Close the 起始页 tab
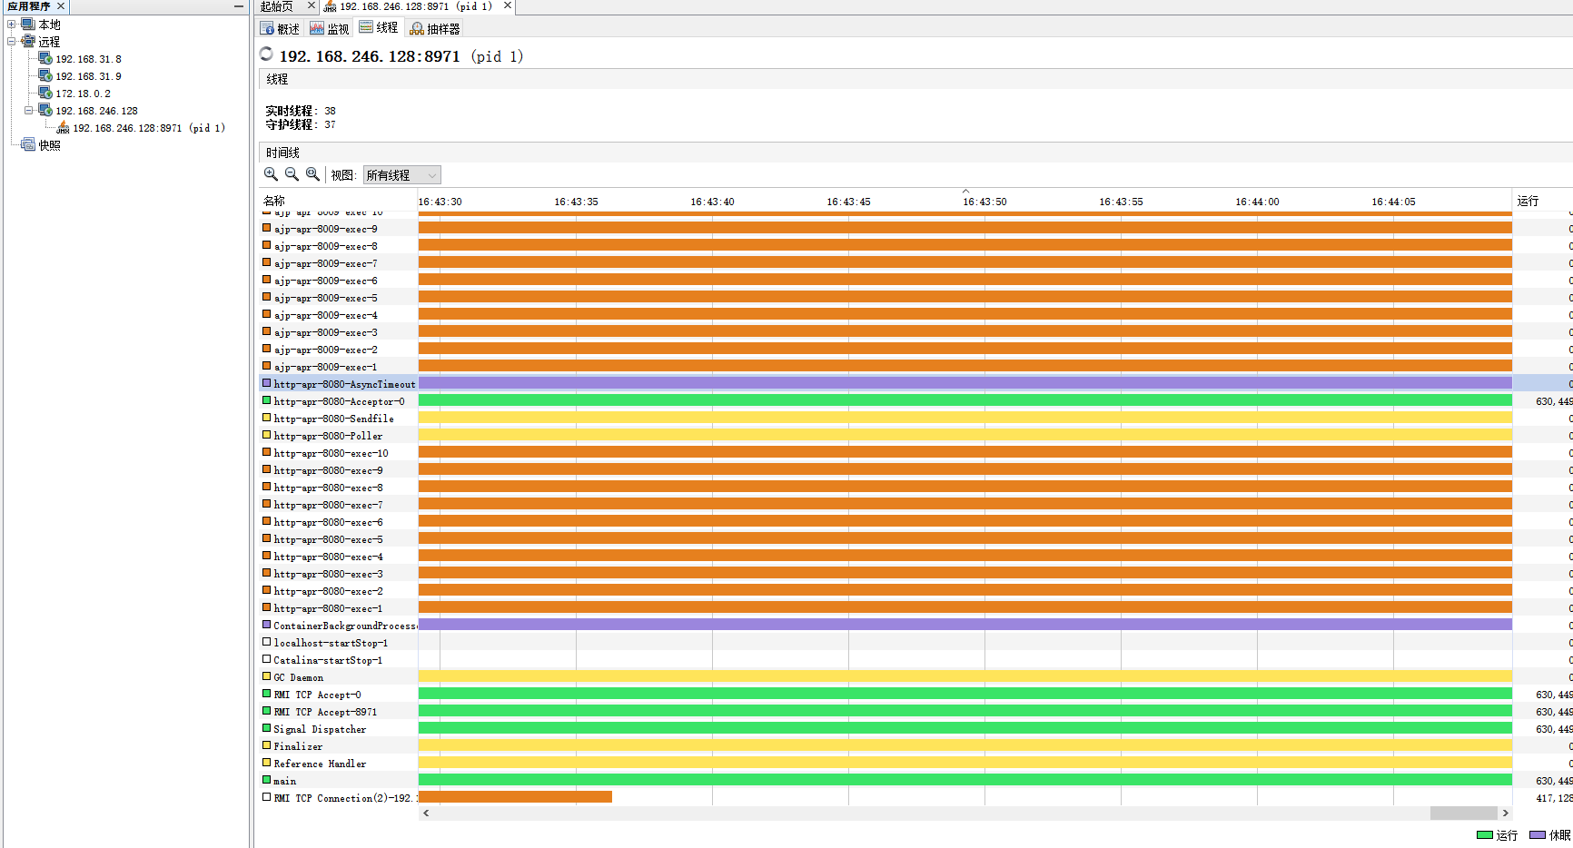This screenshot has width=1573, height=848. (x=311, y=6)
